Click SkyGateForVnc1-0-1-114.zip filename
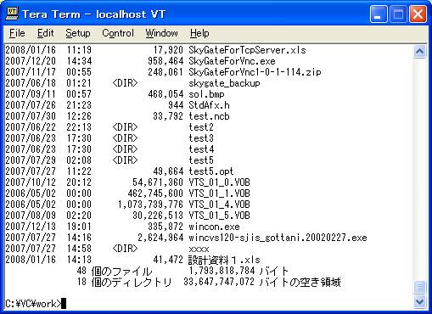Viewport: 432px width, 314px height. click(255, 72)
